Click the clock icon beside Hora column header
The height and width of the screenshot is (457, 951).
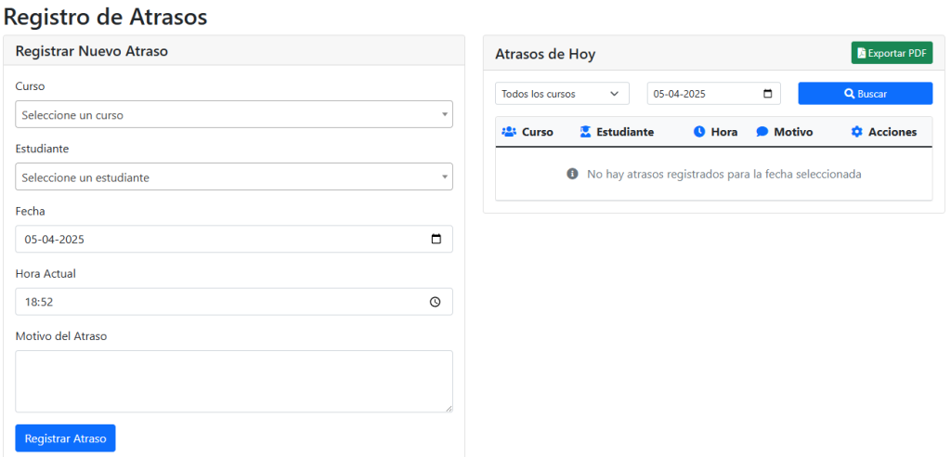click(699, 132)
